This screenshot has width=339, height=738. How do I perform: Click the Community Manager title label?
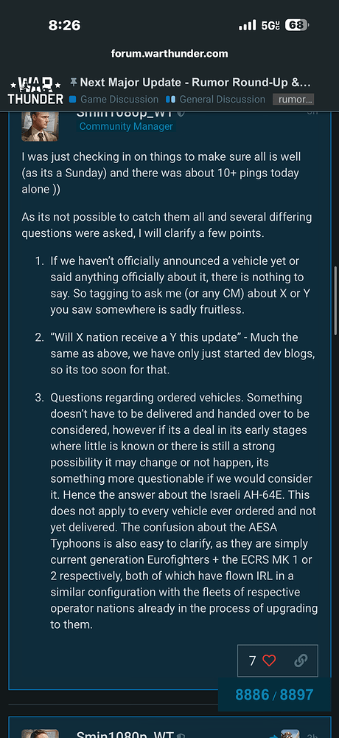click(126, 126)
